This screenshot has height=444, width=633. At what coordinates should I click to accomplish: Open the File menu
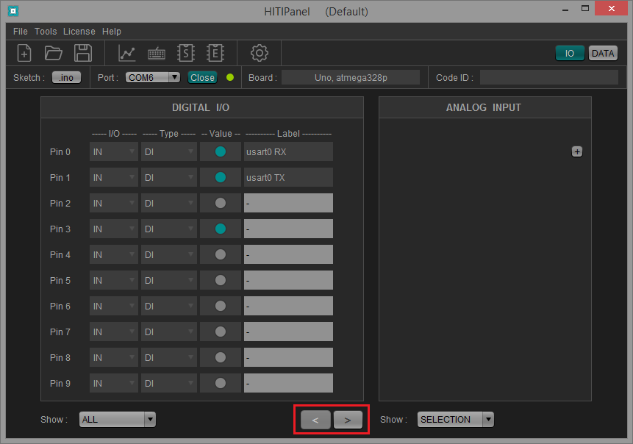click(20, 32)
